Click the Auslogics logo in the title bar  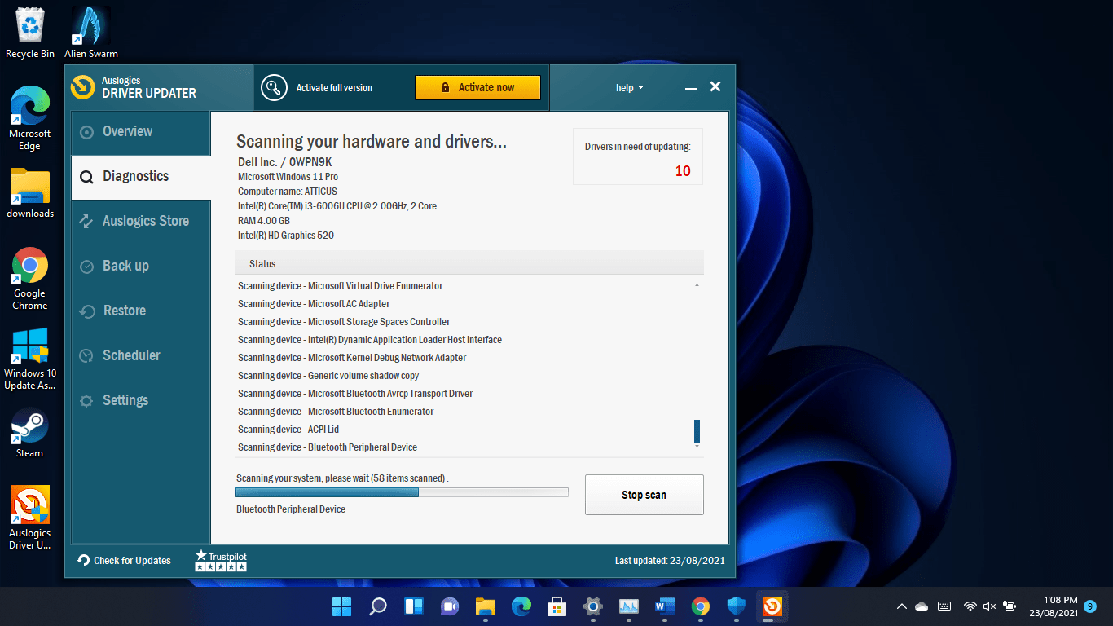tap(81, 87)
